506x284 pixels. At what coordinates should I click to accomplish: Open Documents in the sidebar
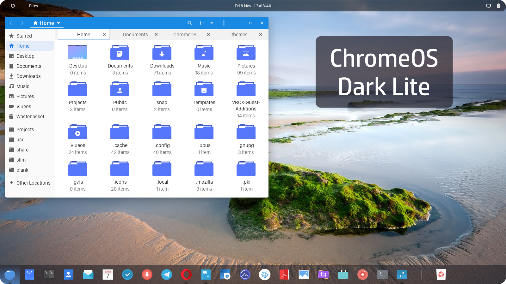[30, 66]
